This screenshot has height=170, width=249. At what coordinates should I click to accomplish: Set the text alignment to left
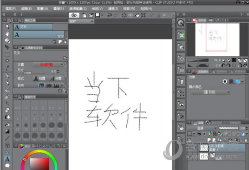42,85
